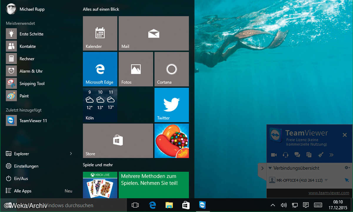Open the www.teamviewer.com link
353x212 pixels.
[329, 193]
